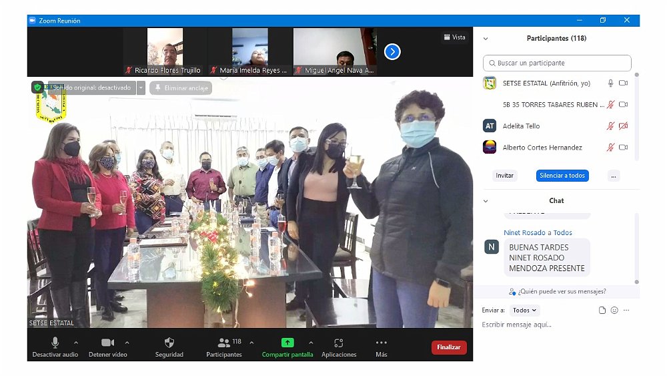Select Alberto Cortes Hernandez in participant list

coord(542,148)
